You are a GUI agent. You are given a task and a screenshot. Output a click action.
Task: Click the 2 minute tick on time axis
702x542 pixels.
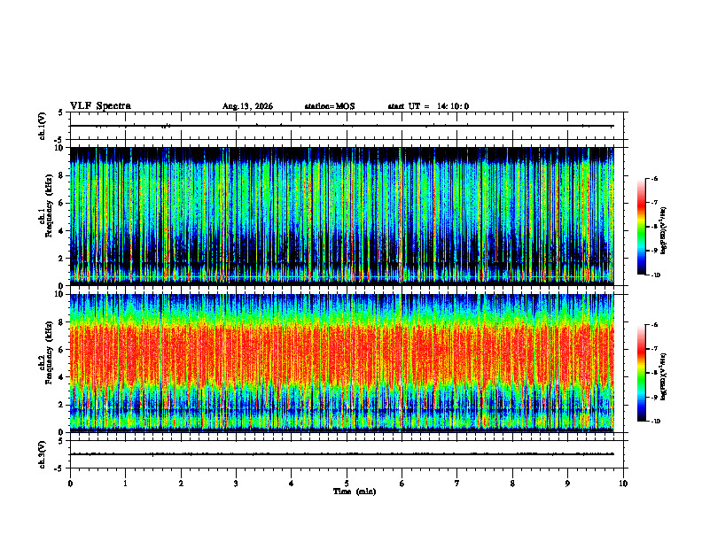point(181,484)
